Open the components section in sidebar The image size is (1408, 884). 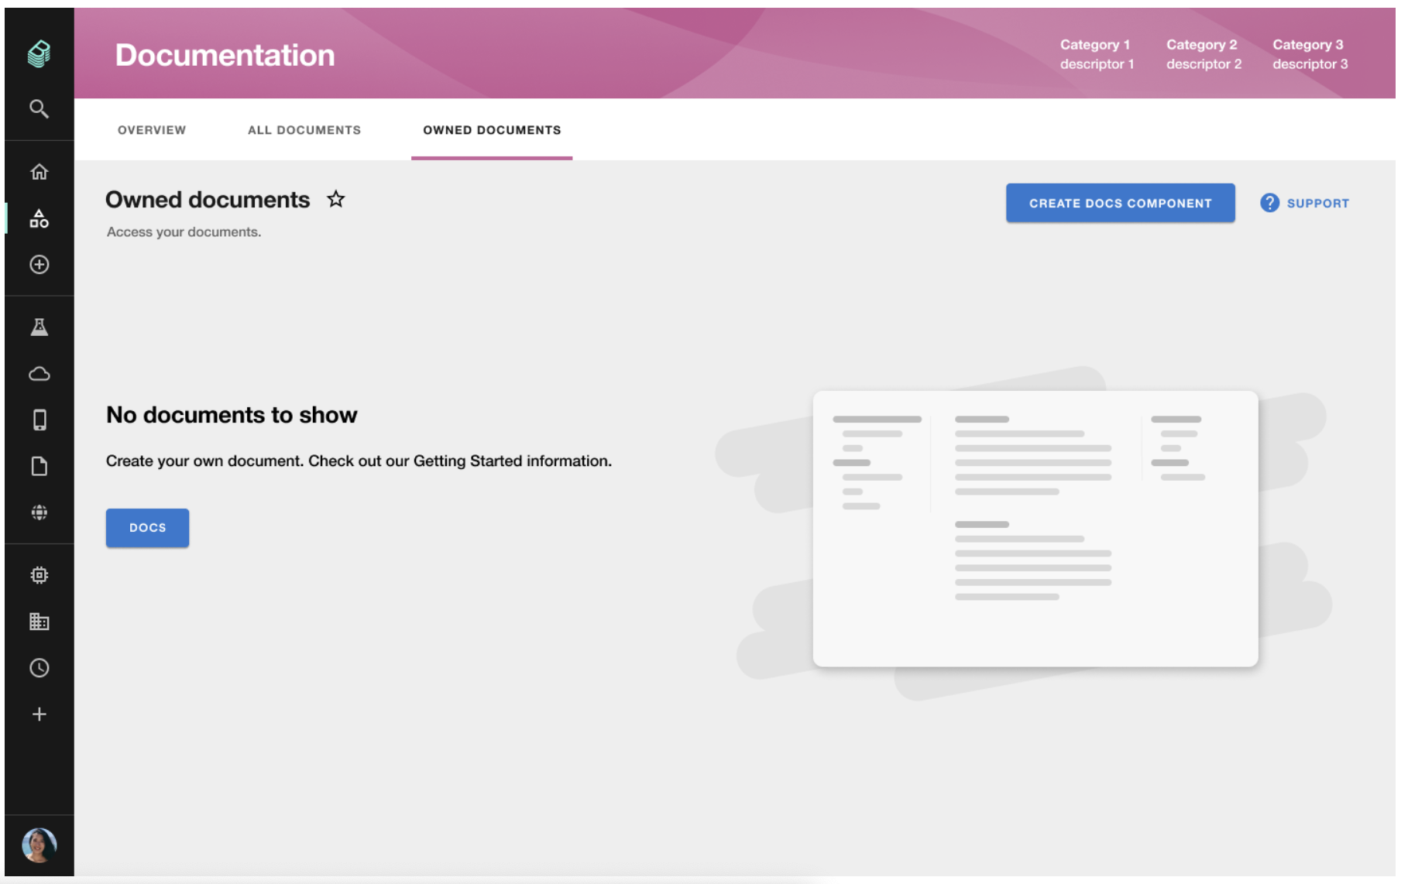coord(39,218)
